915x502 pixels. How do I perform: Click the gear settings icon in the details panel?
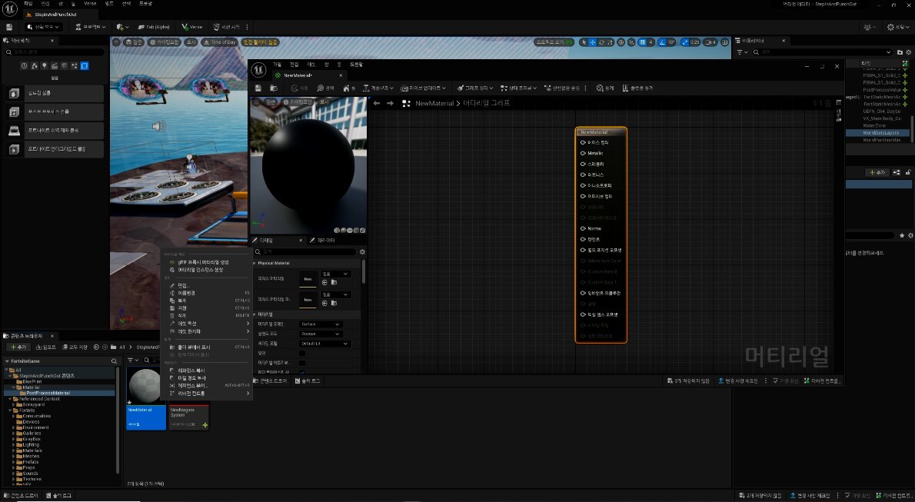[x=362, y=251]
